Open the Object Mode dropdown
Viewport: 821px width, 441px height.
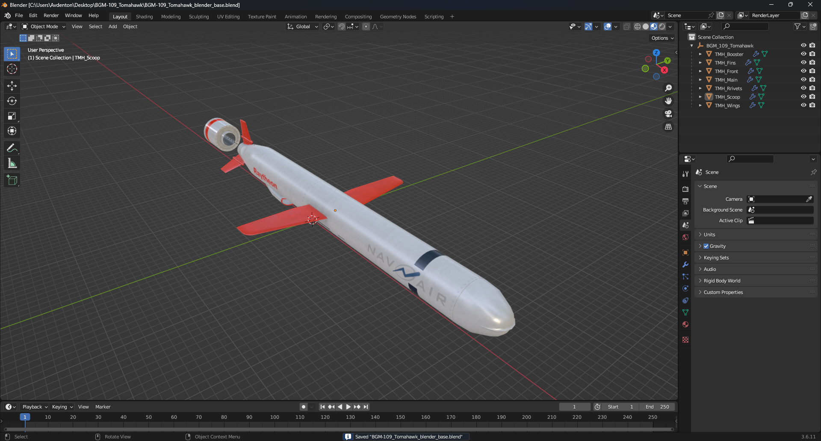44,26
